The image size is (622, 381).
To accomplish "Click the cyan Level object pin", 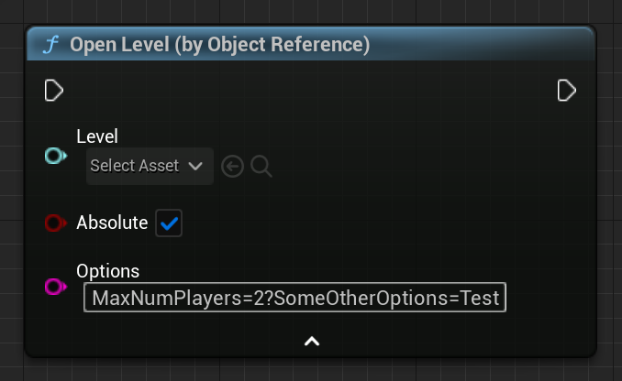I will (56, 156).
